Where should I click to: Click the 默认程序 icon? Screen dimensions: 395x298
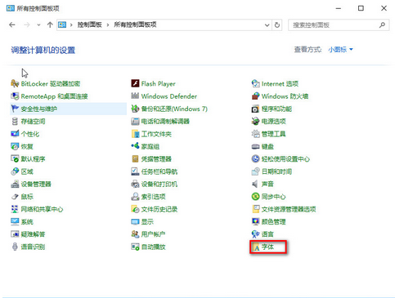pyautogui.click(x=15, y=159)
